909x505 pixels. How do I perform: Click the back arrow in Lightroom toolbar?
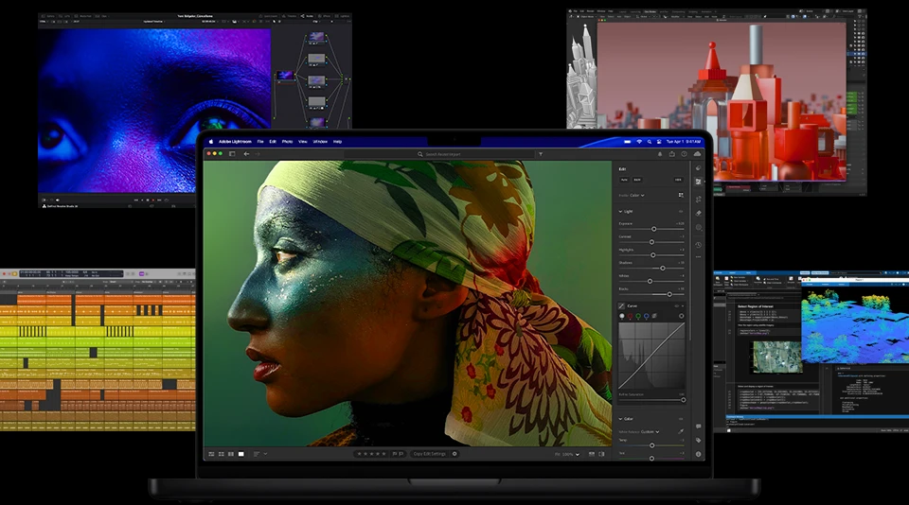click(x=247, y=153)
